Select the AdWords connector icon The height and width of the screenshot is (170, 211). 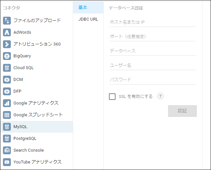7,32
